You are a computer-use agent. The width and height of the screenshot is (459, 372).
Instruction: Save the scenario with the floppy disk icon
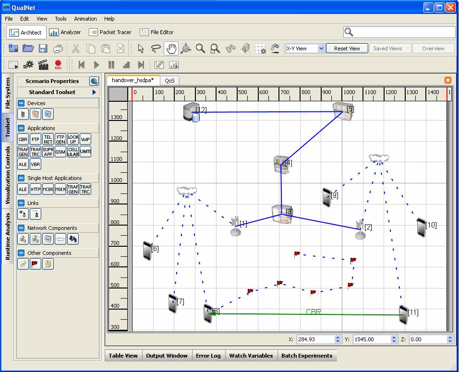coord(43,48)
